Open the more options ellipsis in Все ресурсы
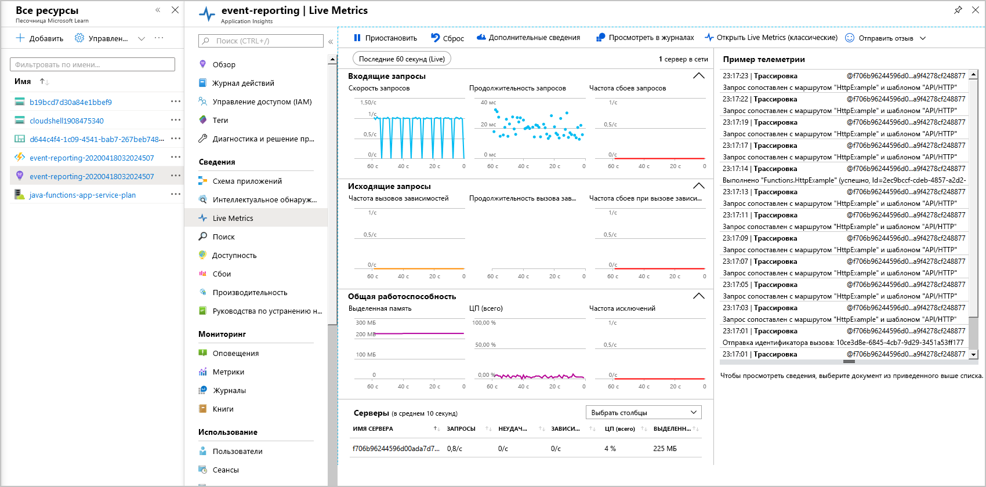This screenshot has height=487, width=986. tap(159, 38)
